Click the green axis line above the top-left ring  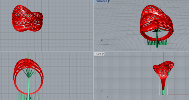(28, 3)
